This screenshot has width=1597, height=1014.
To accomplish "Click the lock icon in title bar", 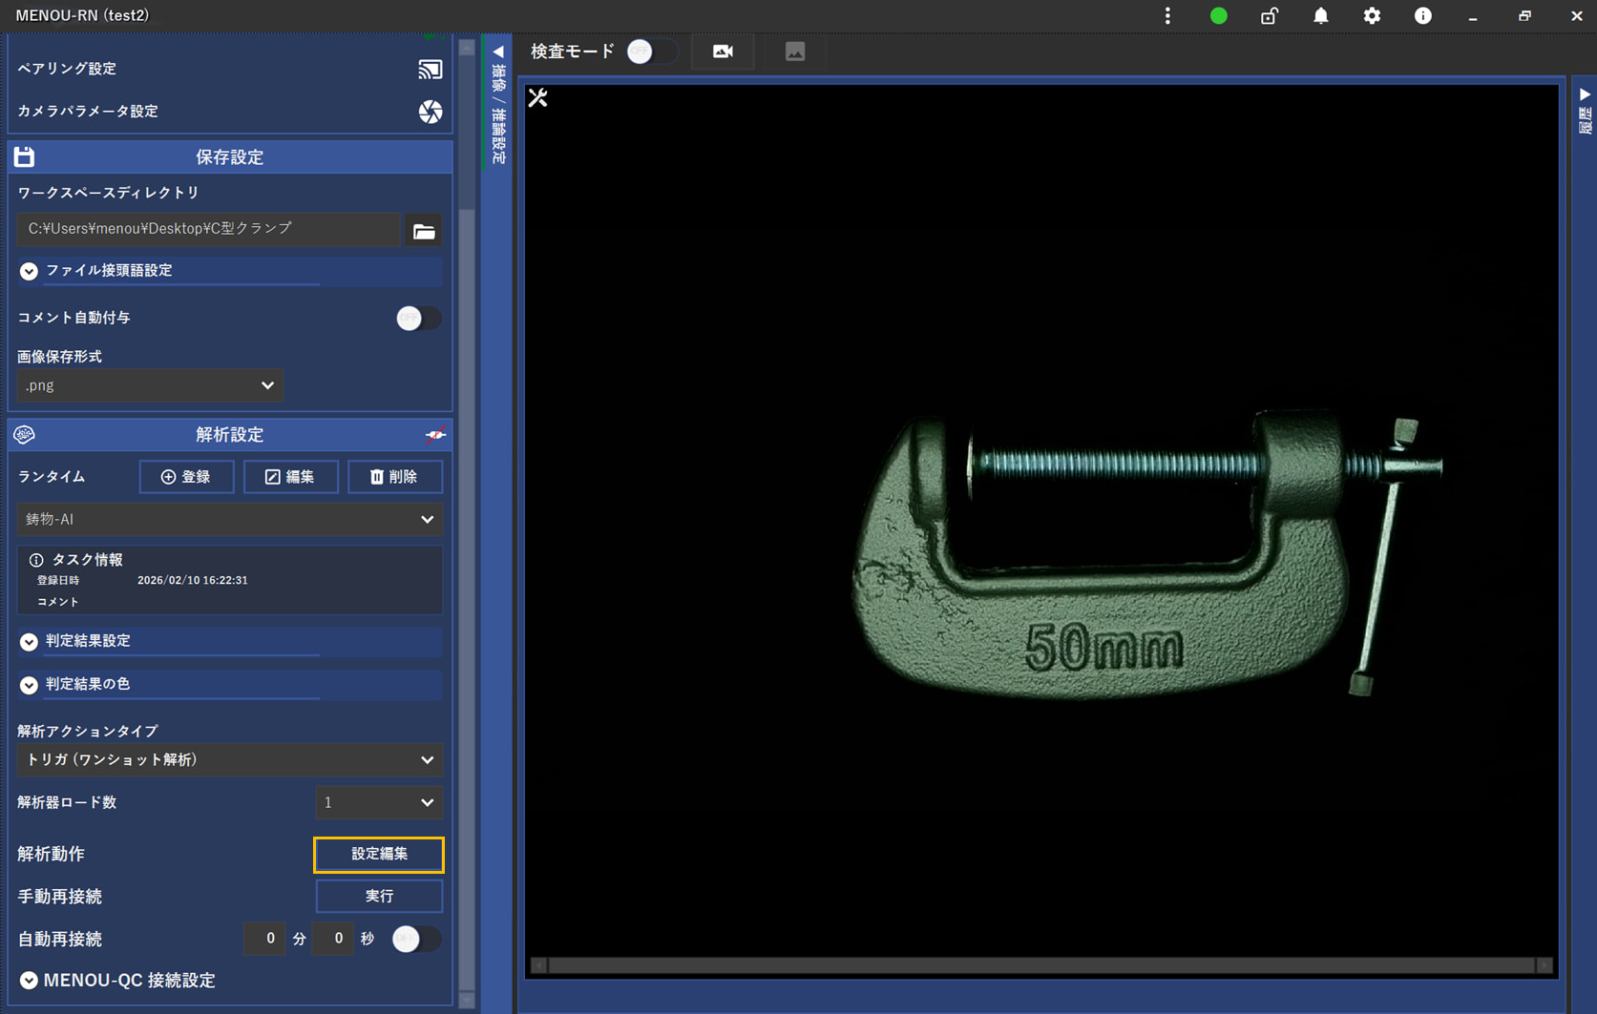I will [x=1269, y=16].
